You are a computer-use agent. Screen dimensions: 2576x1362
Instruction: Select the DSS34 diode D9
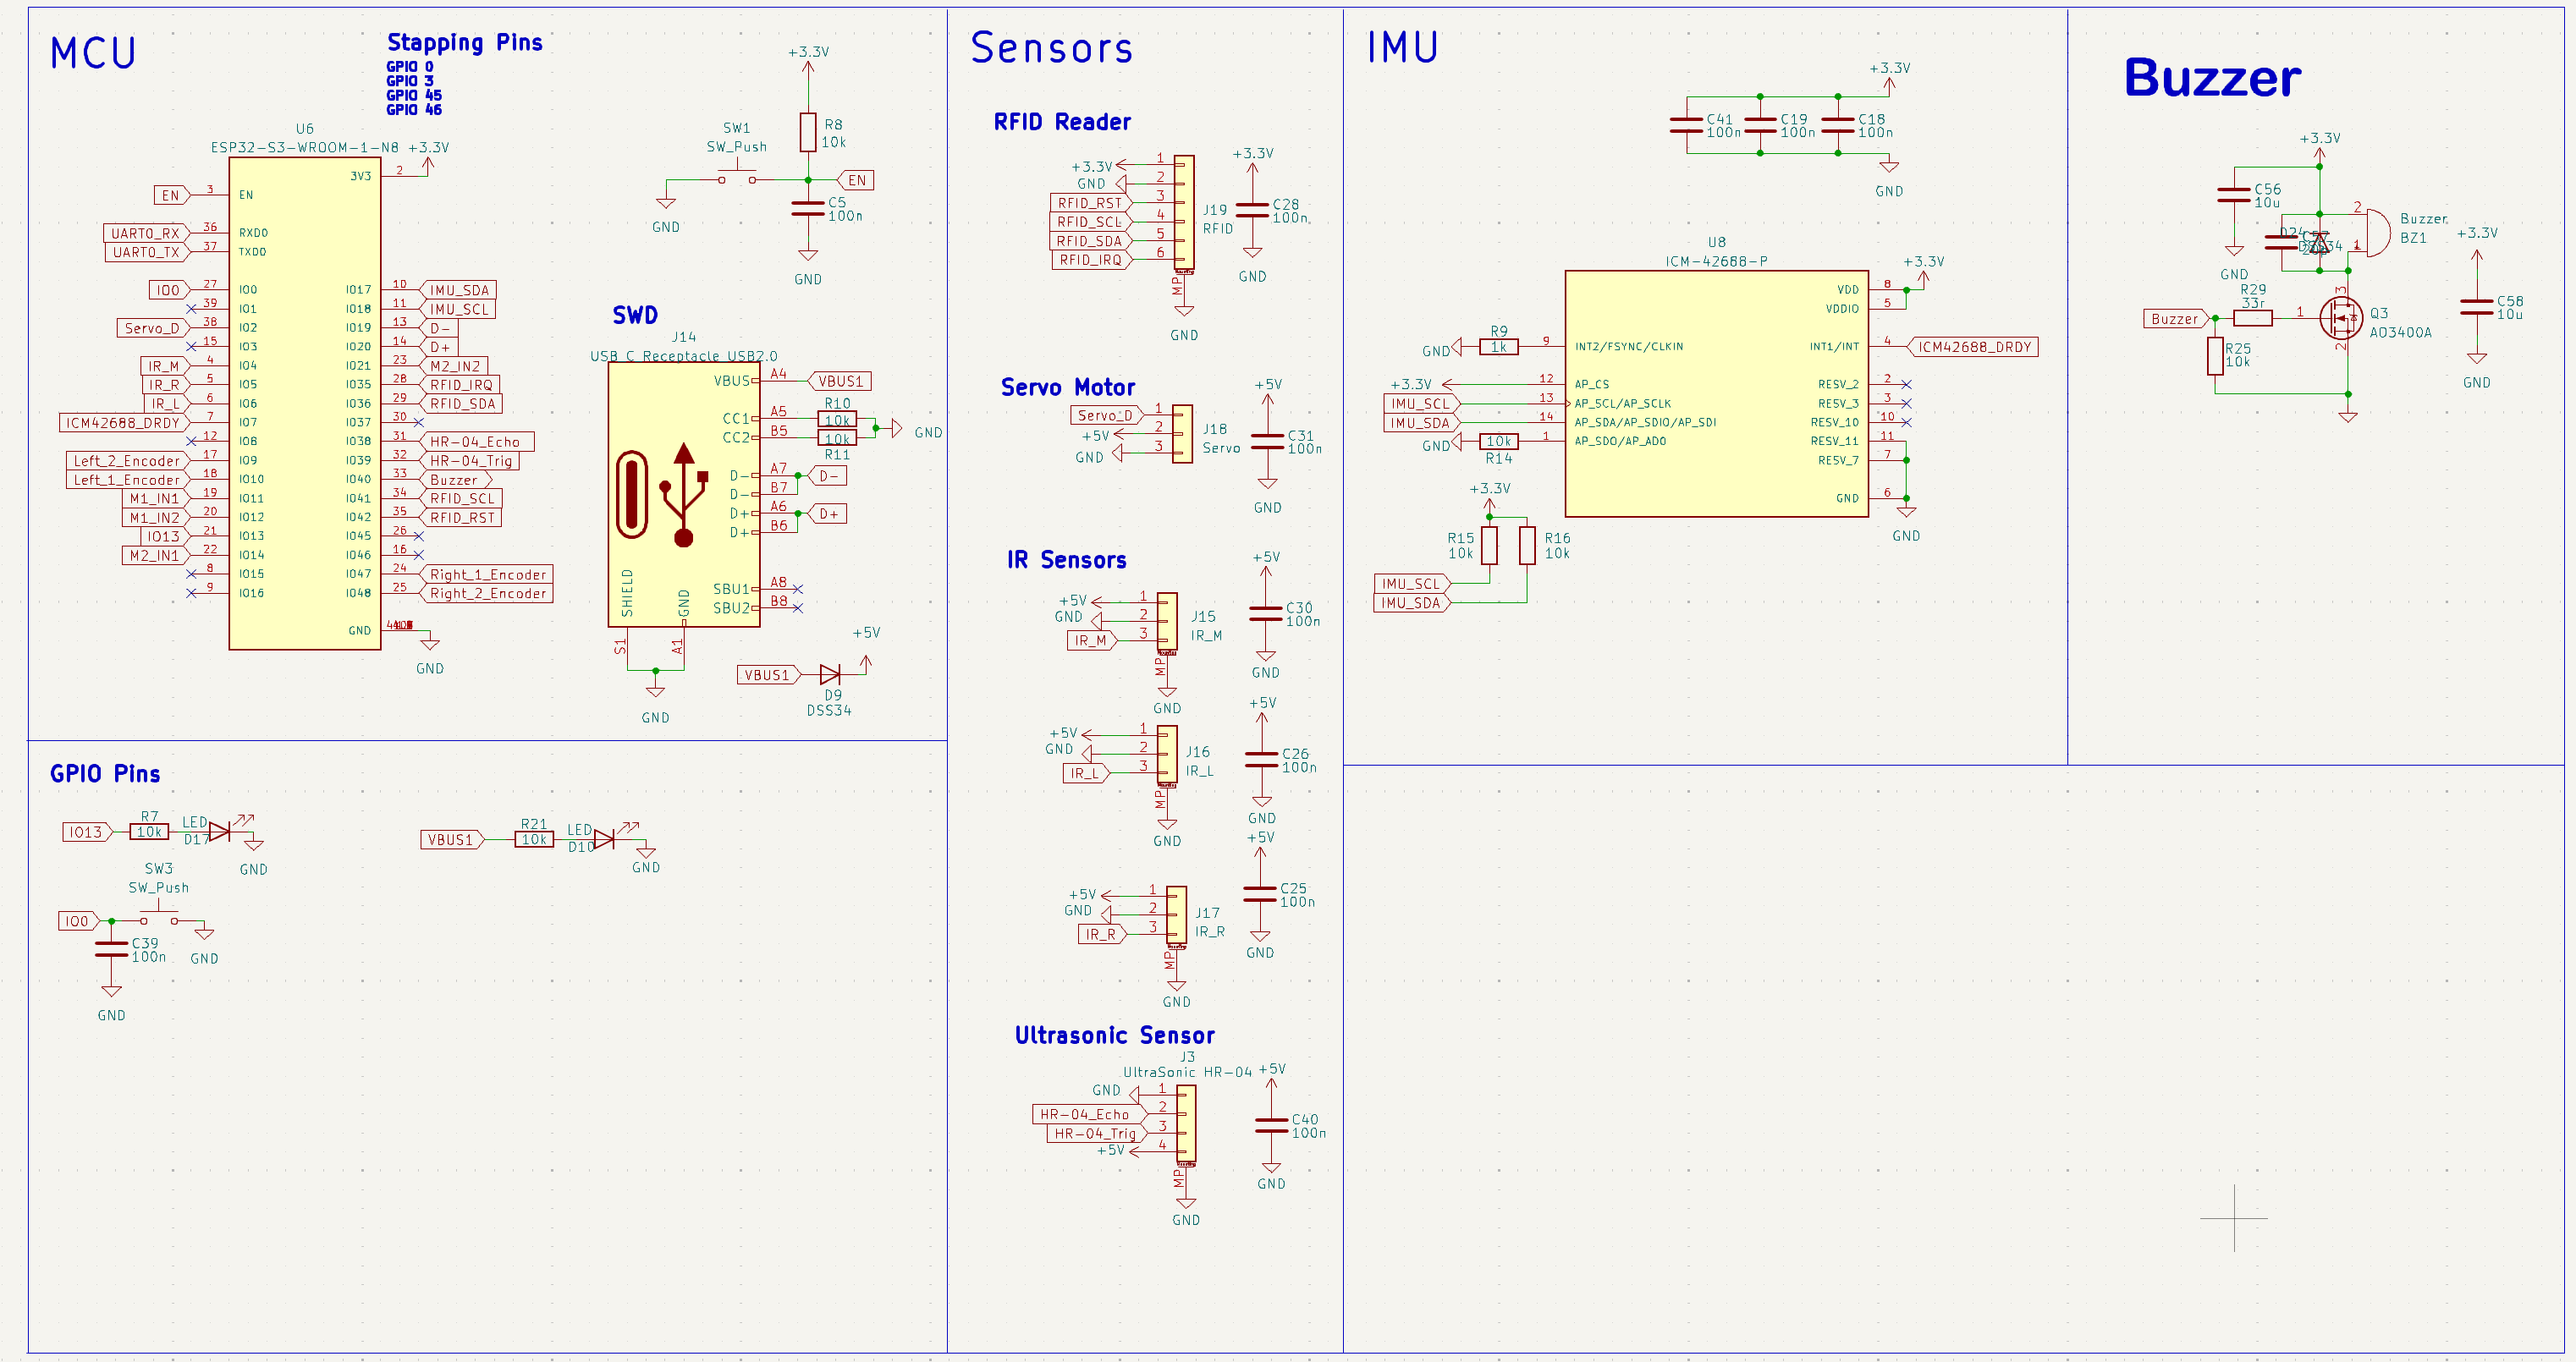(x=833, y=675)
